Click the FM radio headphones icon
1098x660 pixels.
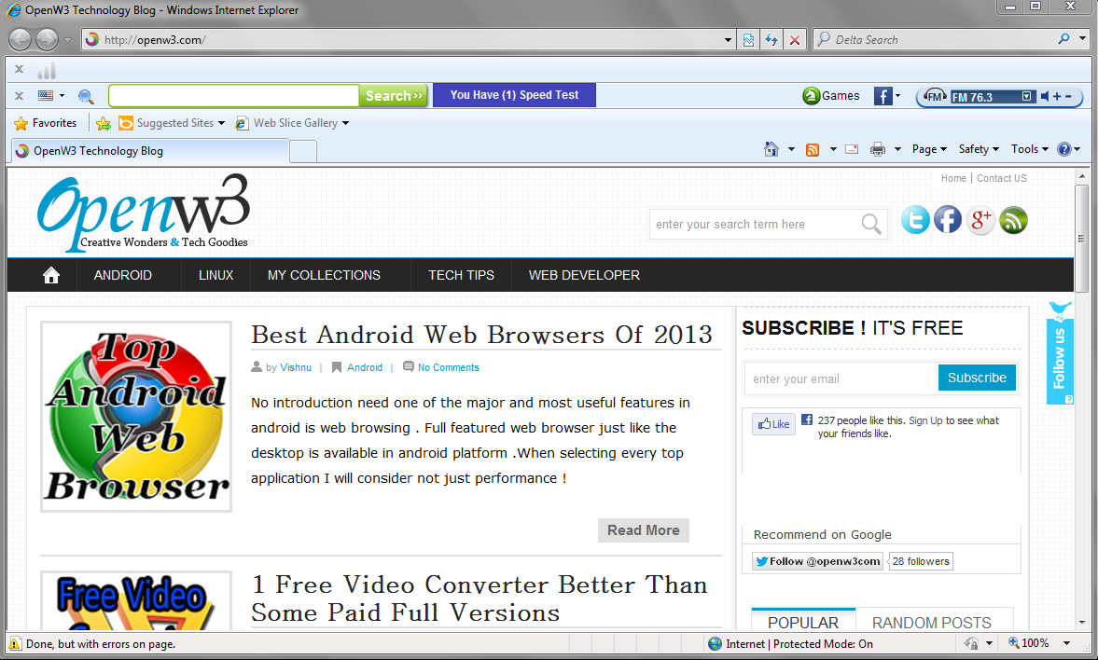tap(935, 96)
